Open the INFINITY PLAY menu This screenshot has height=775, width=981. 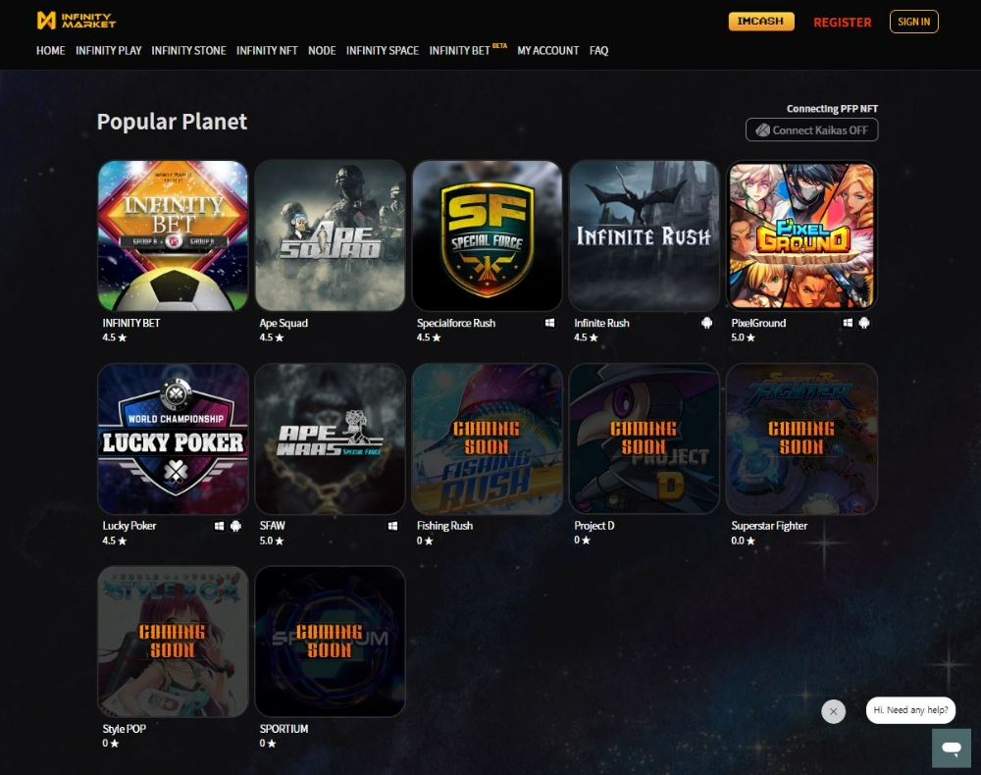point(108,51)
